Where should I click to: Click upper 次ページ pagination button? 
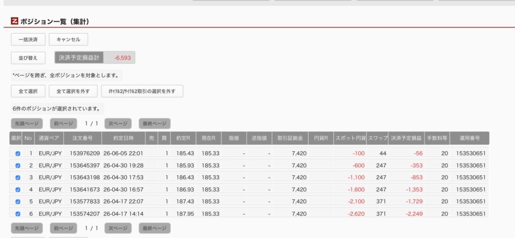pyautogui.click(x=118, y=124)
